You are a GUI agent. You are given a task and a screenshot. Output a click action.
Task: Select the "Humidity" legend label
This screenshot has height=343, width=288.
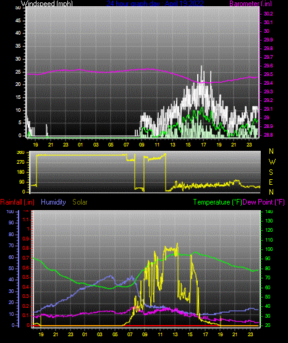pyautogui.click(x=53, y=202)
